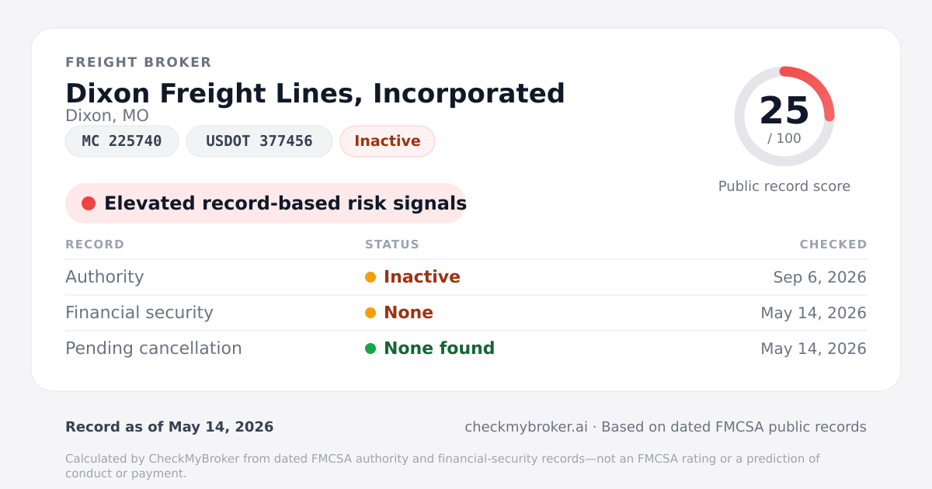The image size is (932, 489).
Task: Click the Public record score label
Action: 784,186
